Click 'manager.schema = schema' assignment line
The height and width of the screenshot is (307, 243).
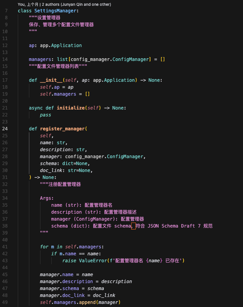pyautogui.click(x=72, y=288)
